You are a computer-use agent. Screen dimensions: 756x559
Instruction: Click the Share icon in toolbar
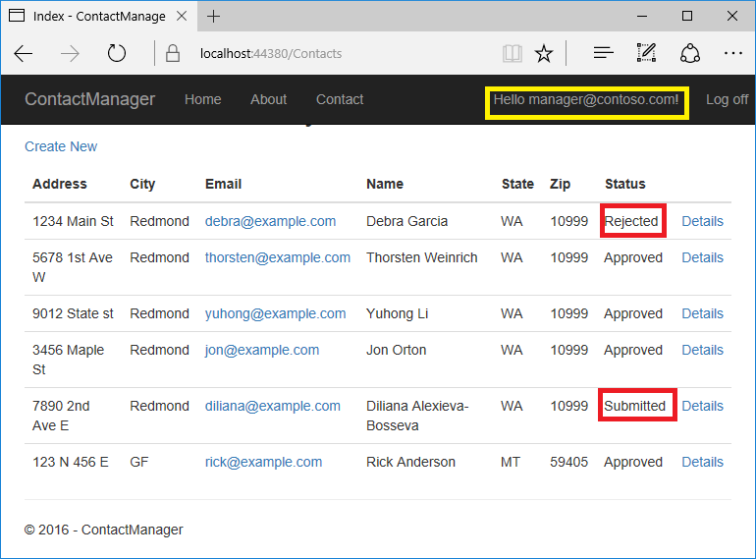point(689,53)
